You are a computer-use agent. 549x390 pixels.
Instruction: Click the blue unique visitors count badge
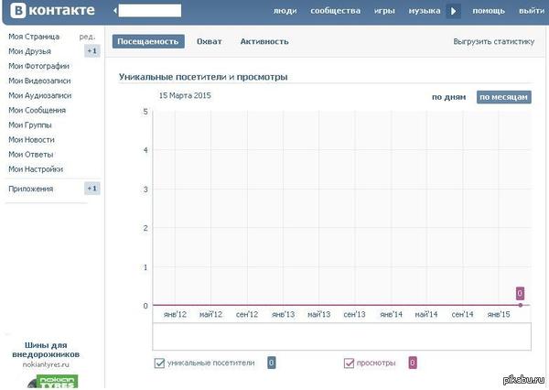[x=272, y=363]
